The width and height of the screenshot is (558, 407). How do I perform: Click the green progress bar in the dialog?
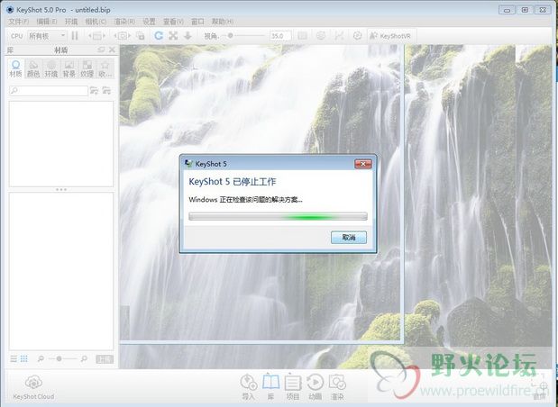click(278, 216)
